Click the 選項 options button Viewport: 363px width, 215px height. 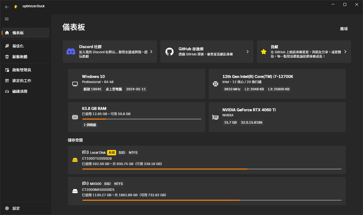[x=344, y=29]
